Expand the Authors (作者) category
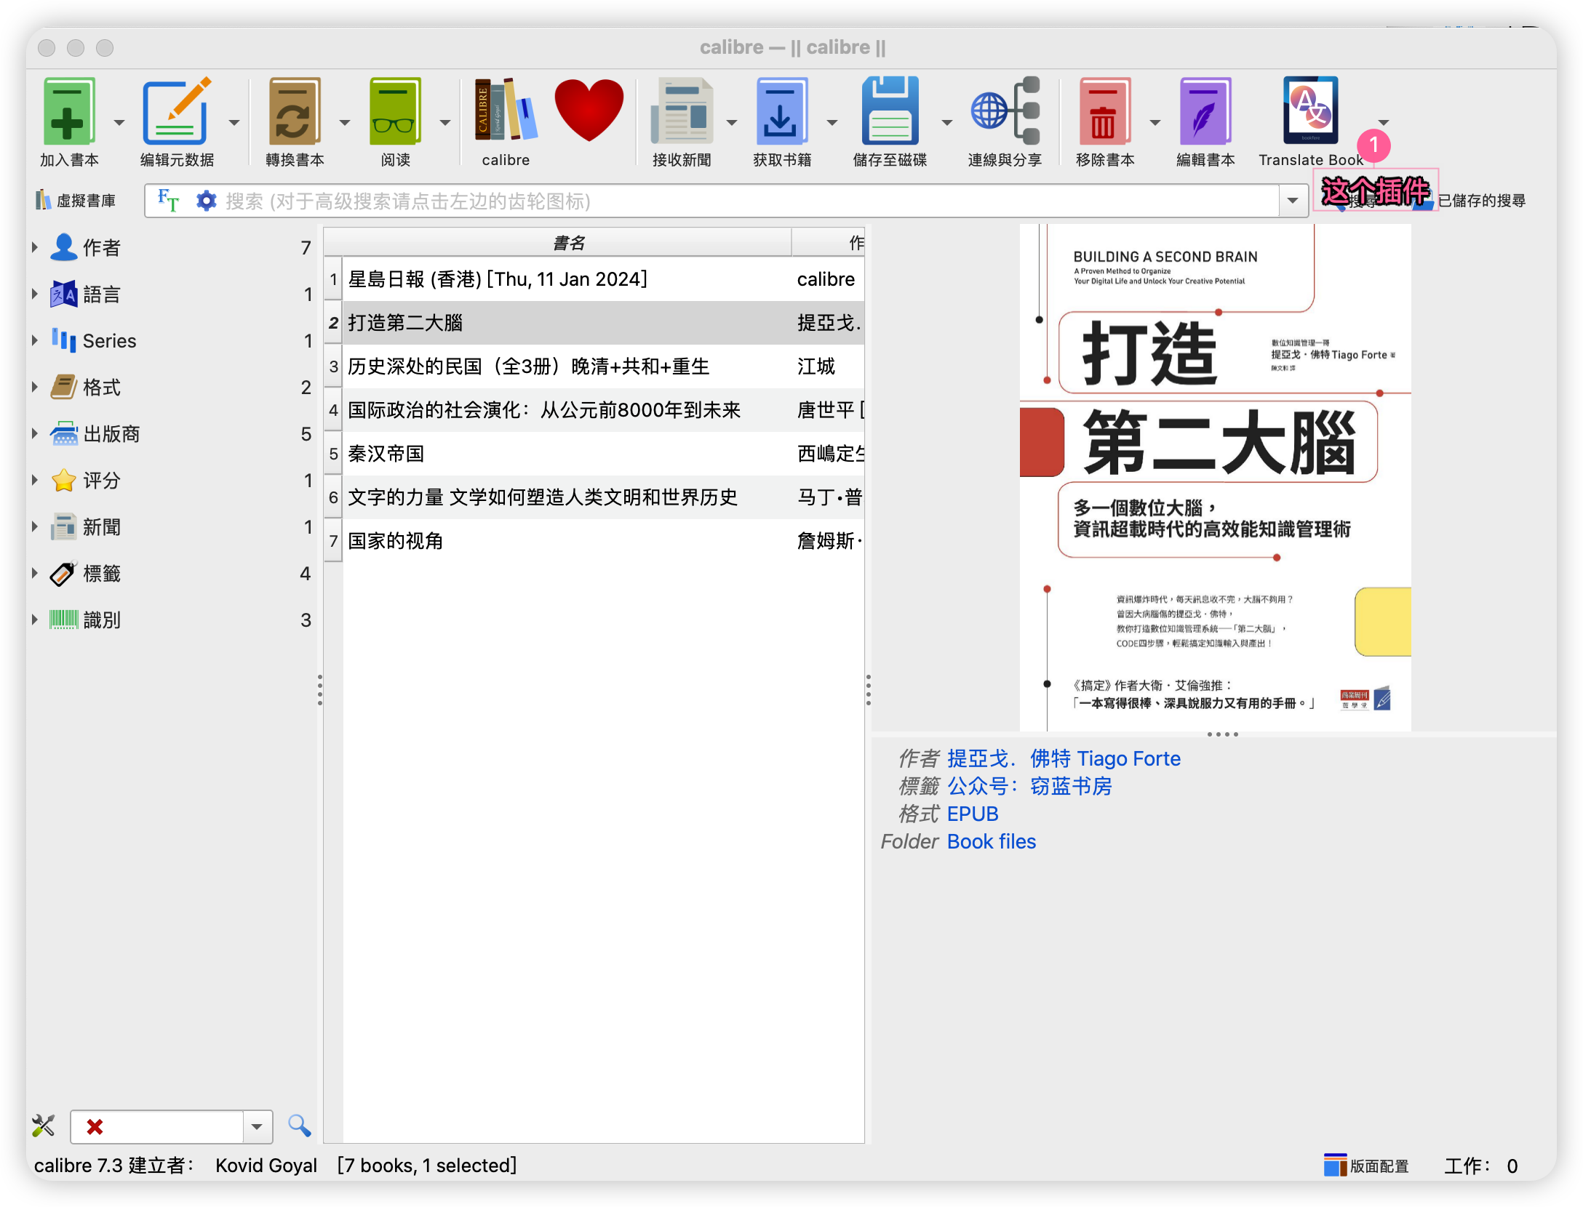Image resolution: width=1583 pixels, height=1207 pixels. click(x=35, y=247)
